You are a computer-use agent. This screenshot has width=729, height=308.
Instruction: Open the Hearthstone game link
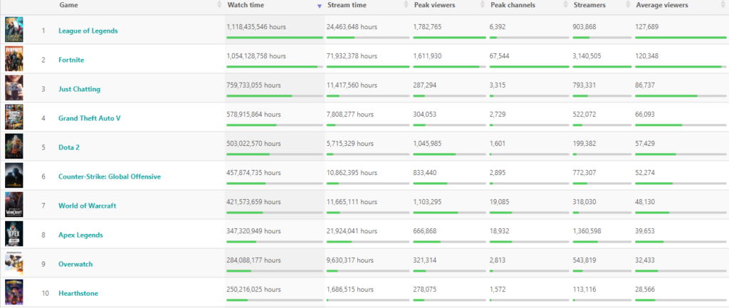pos(78,293)
